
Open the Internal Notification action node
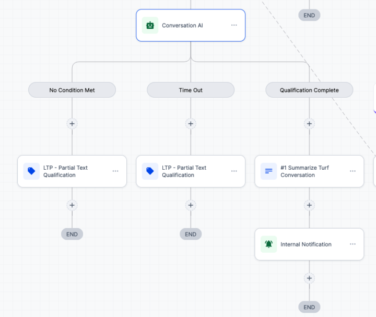[309, 244]
